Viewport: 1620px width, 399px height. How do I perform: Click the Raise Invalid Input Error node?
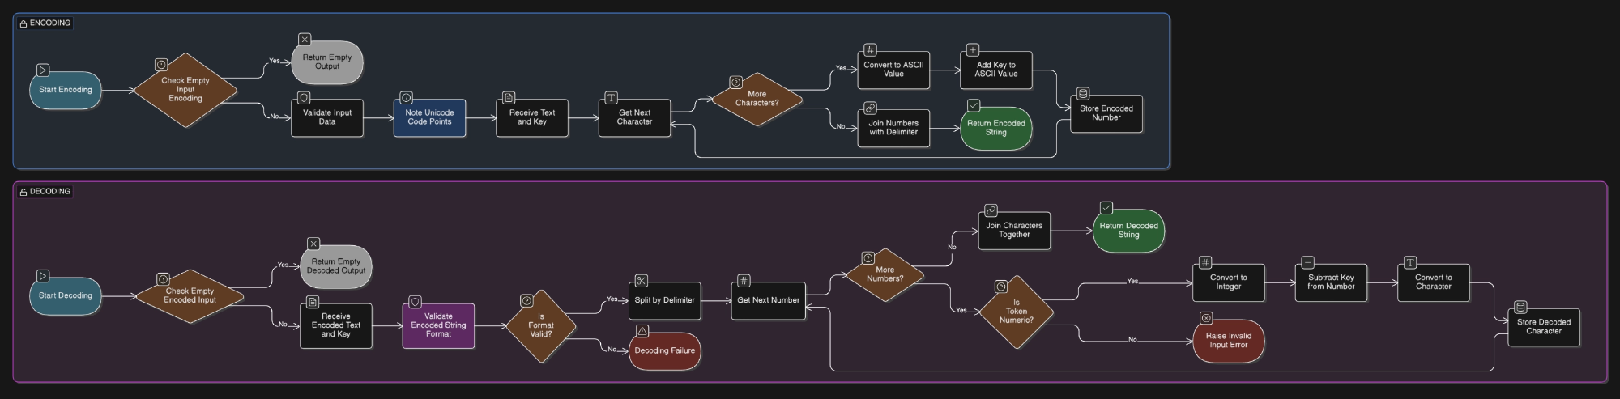point(1228,341)
